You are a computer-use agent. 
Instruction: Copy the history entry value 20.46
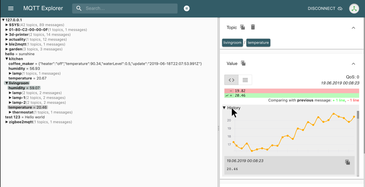pyautogui.click(x=348, y=162)
